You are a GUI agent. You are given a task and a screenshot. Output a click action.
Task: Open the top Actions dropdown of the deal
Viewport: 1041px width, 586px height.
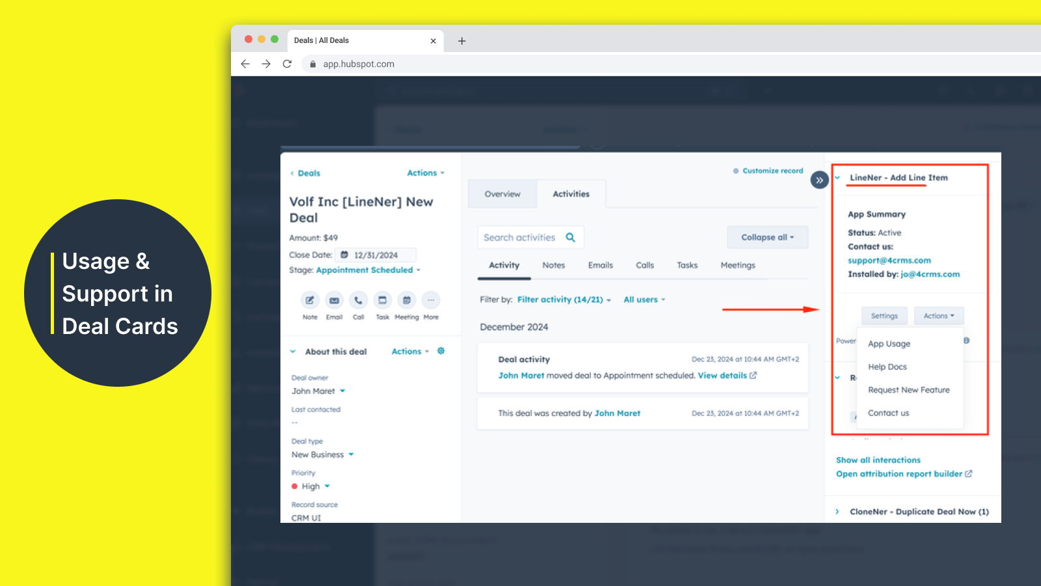[426, 173]
